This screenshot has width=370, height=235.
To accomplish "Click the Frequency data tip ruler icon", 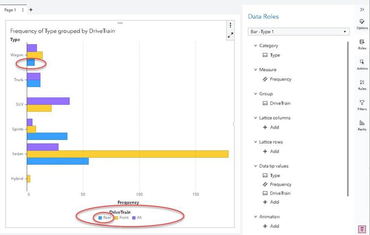I will click(265, 184).
